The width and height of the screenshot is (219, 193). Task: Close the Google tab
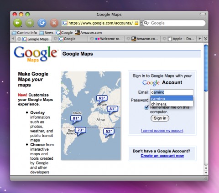pos(56,39)
